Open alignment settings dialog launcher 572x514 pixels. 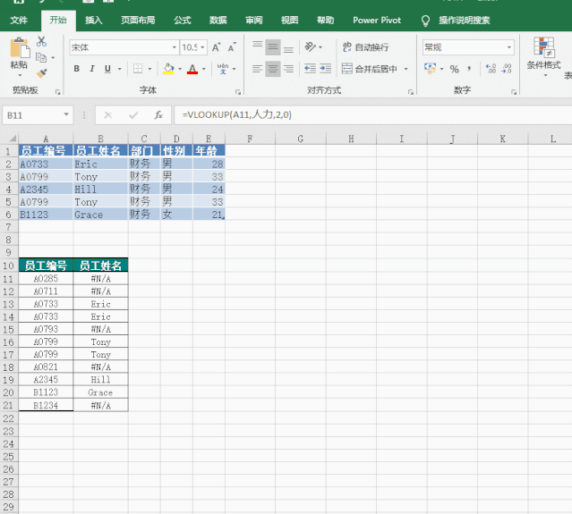tap(410, 92)
